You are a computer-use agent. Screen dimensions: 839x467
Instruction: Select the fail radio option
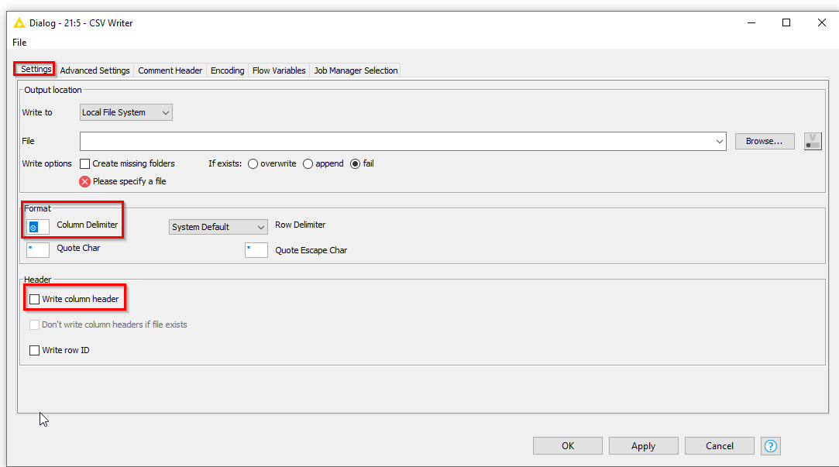tap(356, 163)
